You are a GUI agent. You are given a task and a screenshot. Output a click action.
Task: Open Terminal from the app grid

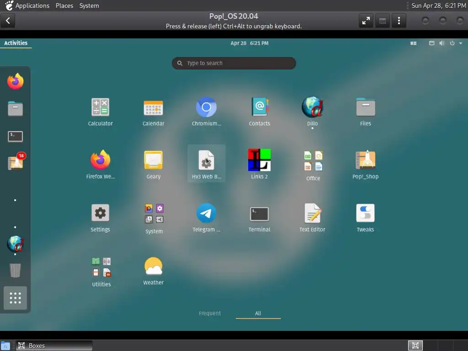[x=260, y=218]
